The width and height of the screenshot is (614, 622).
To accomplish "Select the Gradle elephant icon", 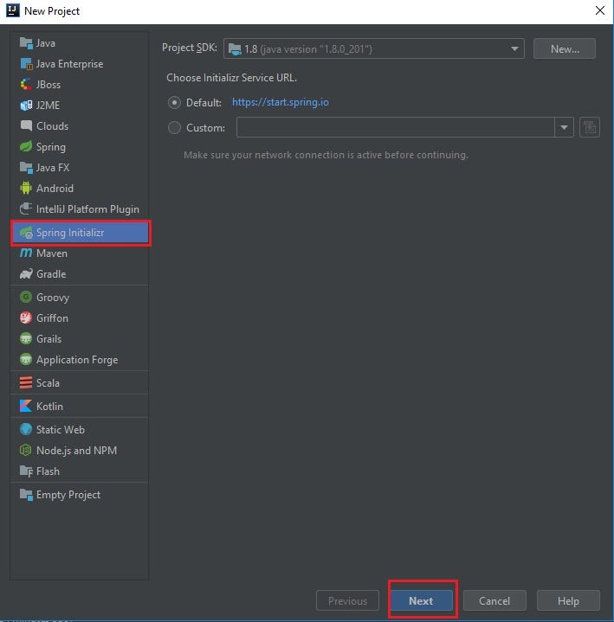I will pyautogui.click(x=26, y=273).
